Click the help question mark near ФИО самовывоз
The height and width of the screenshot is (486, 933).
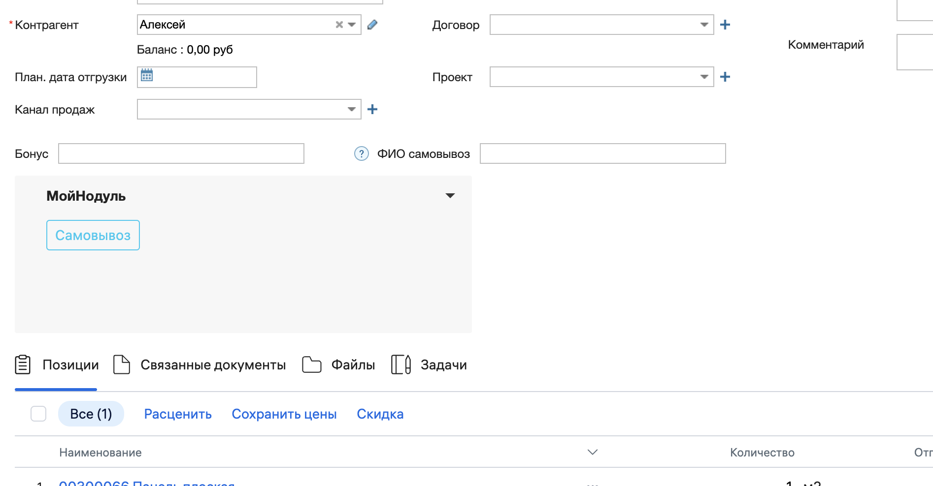tap(361, 154)
